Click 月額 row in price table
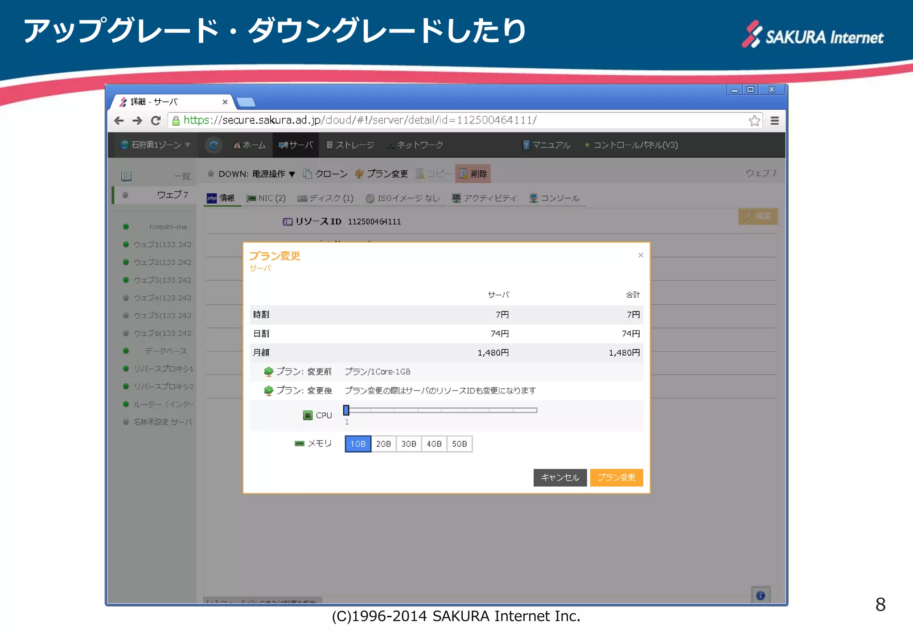 pyautogui.click(x=446, y=353)
